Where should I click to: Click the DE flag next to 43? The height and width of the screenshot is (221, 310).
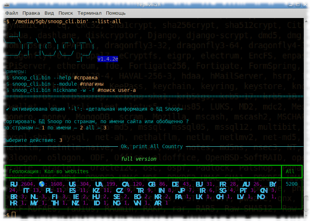pyautogui.click(x=175, y=183)
